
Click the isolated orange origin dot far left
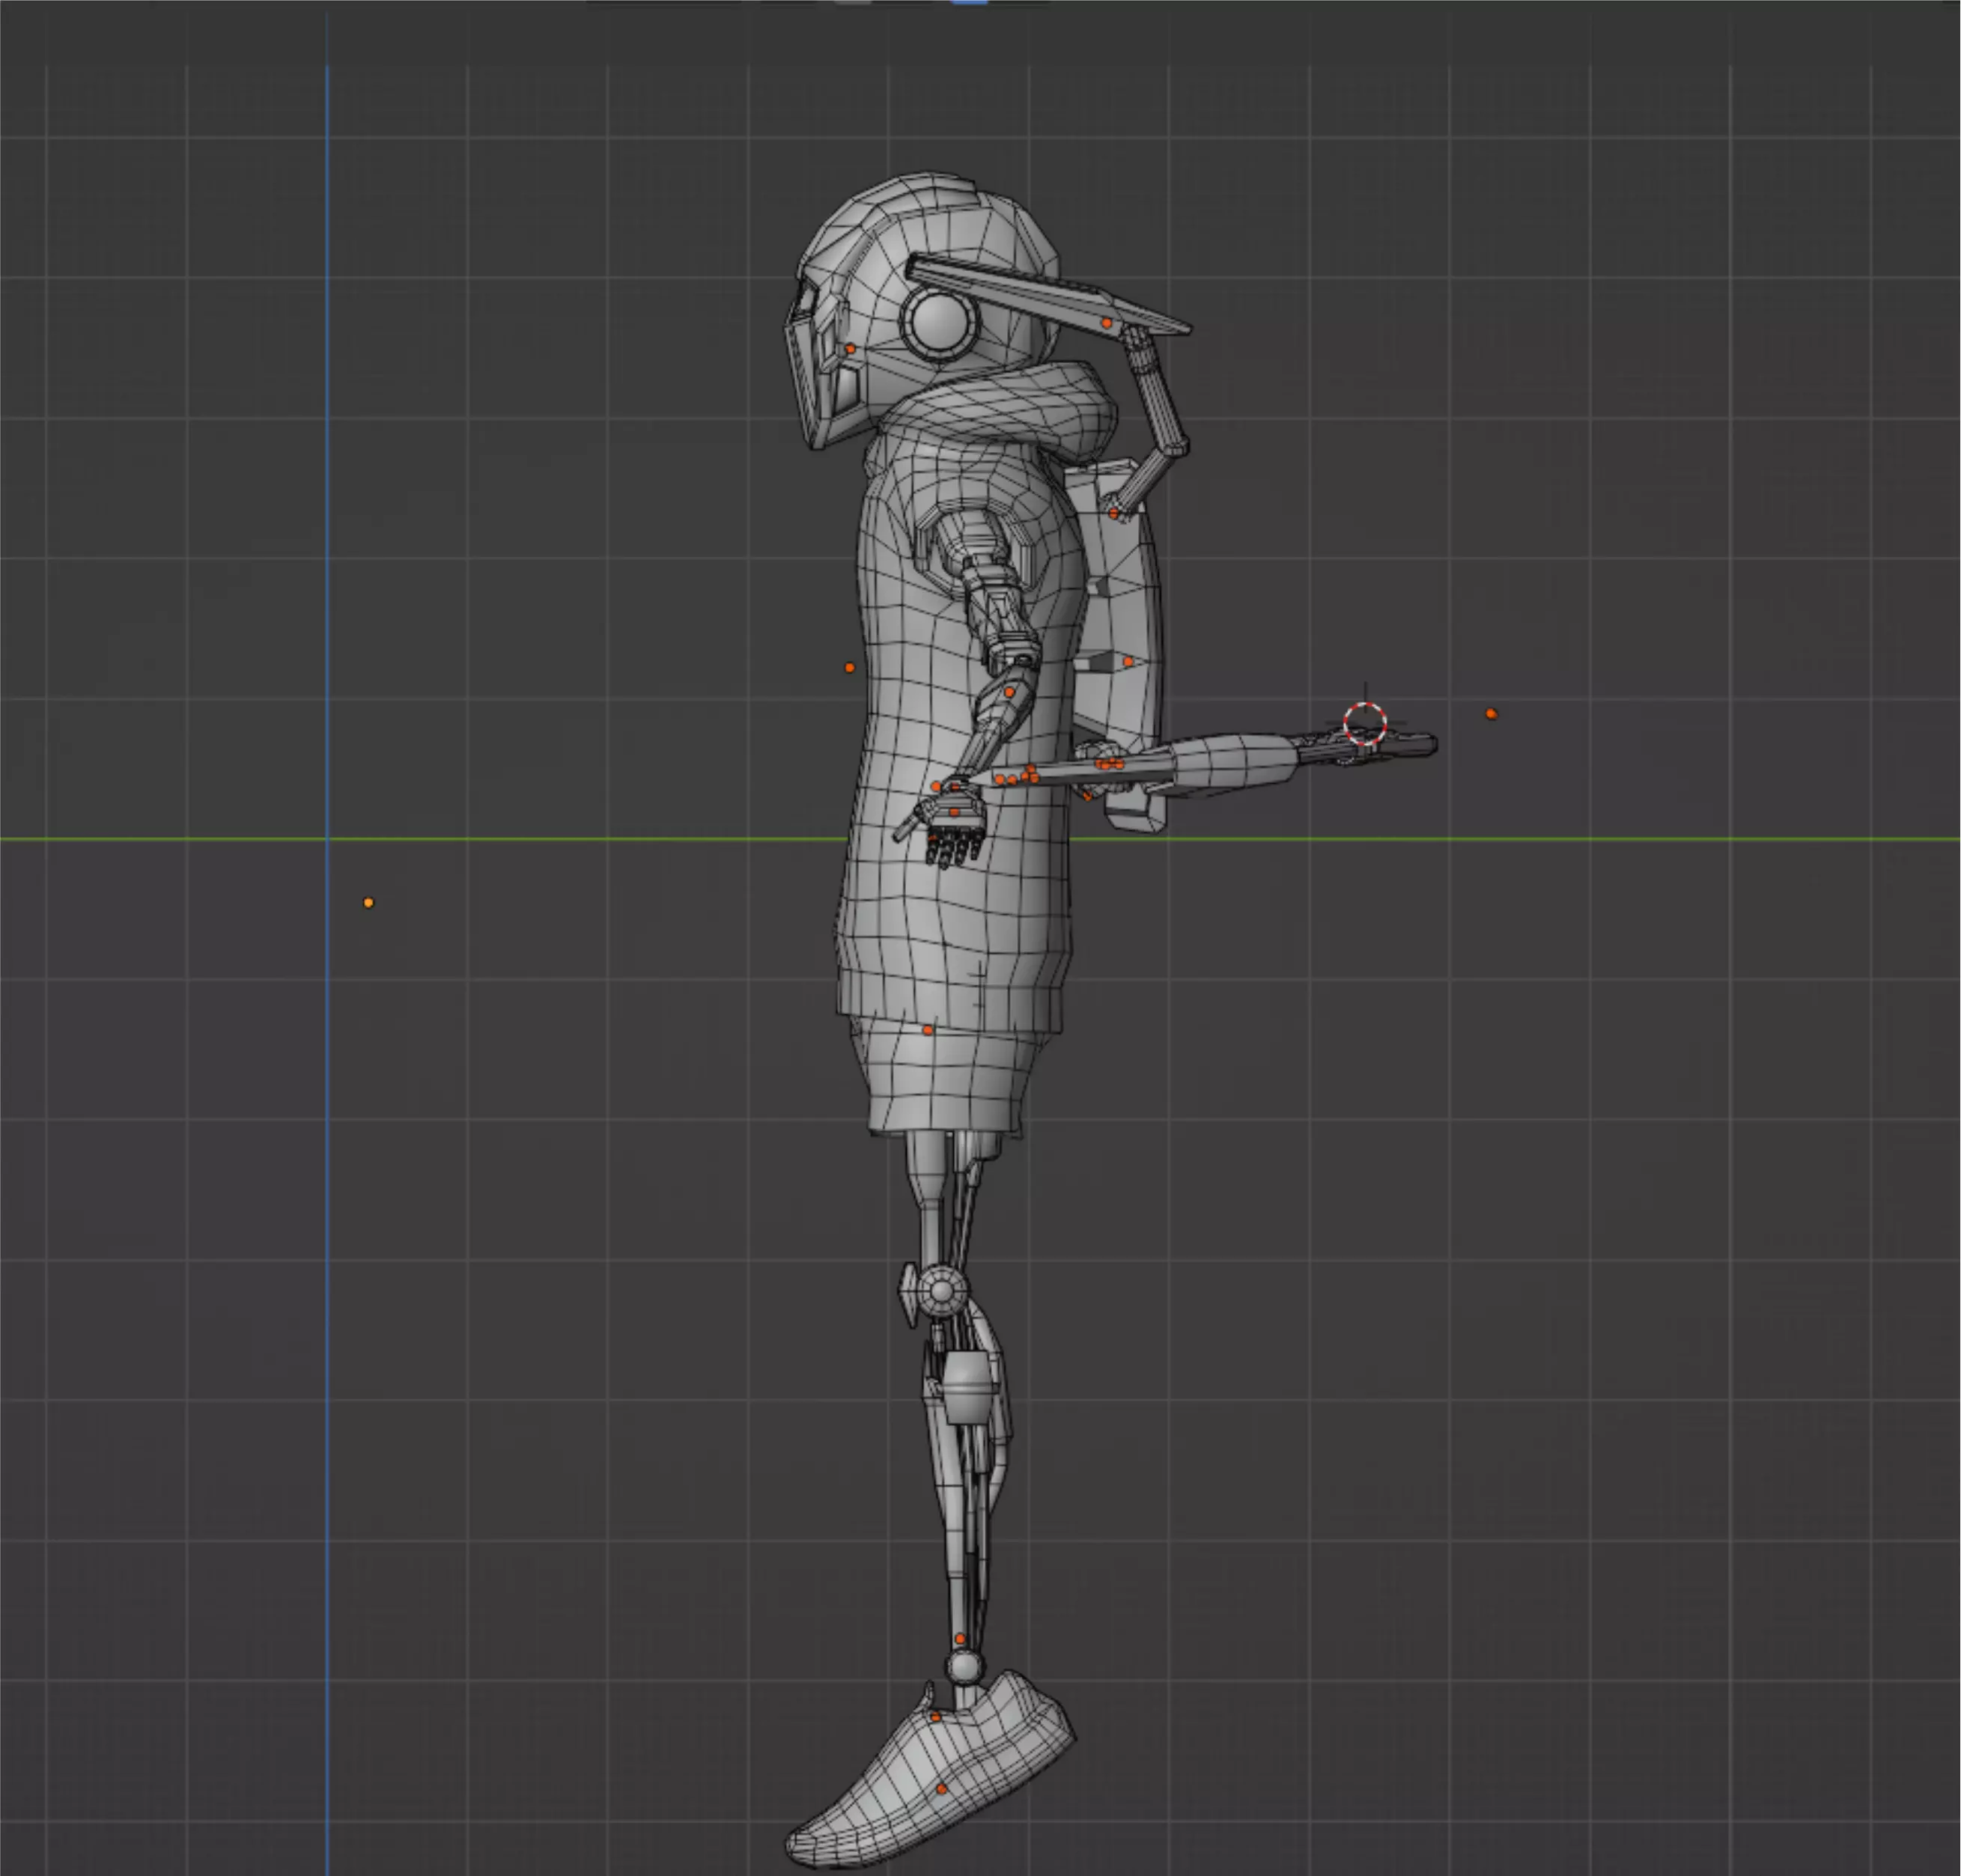368,903
